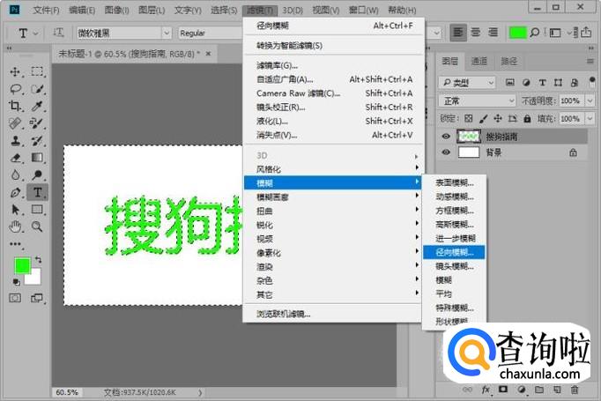Open the font family dropdown 微软雅黑
This screenshot has width=601, height=401.
point(167,33)
